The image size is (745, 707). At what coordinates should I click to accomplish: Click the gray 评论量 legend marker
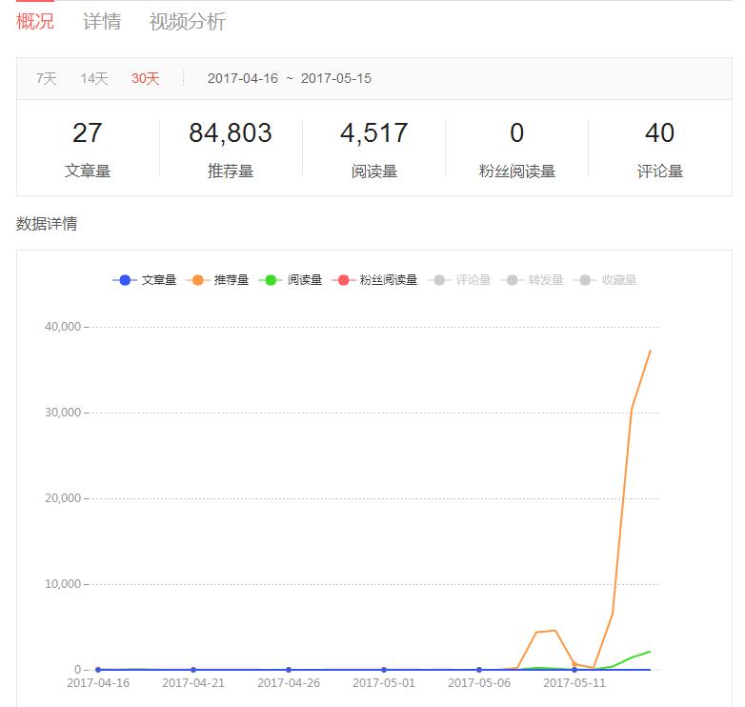(x=439, y=280)
